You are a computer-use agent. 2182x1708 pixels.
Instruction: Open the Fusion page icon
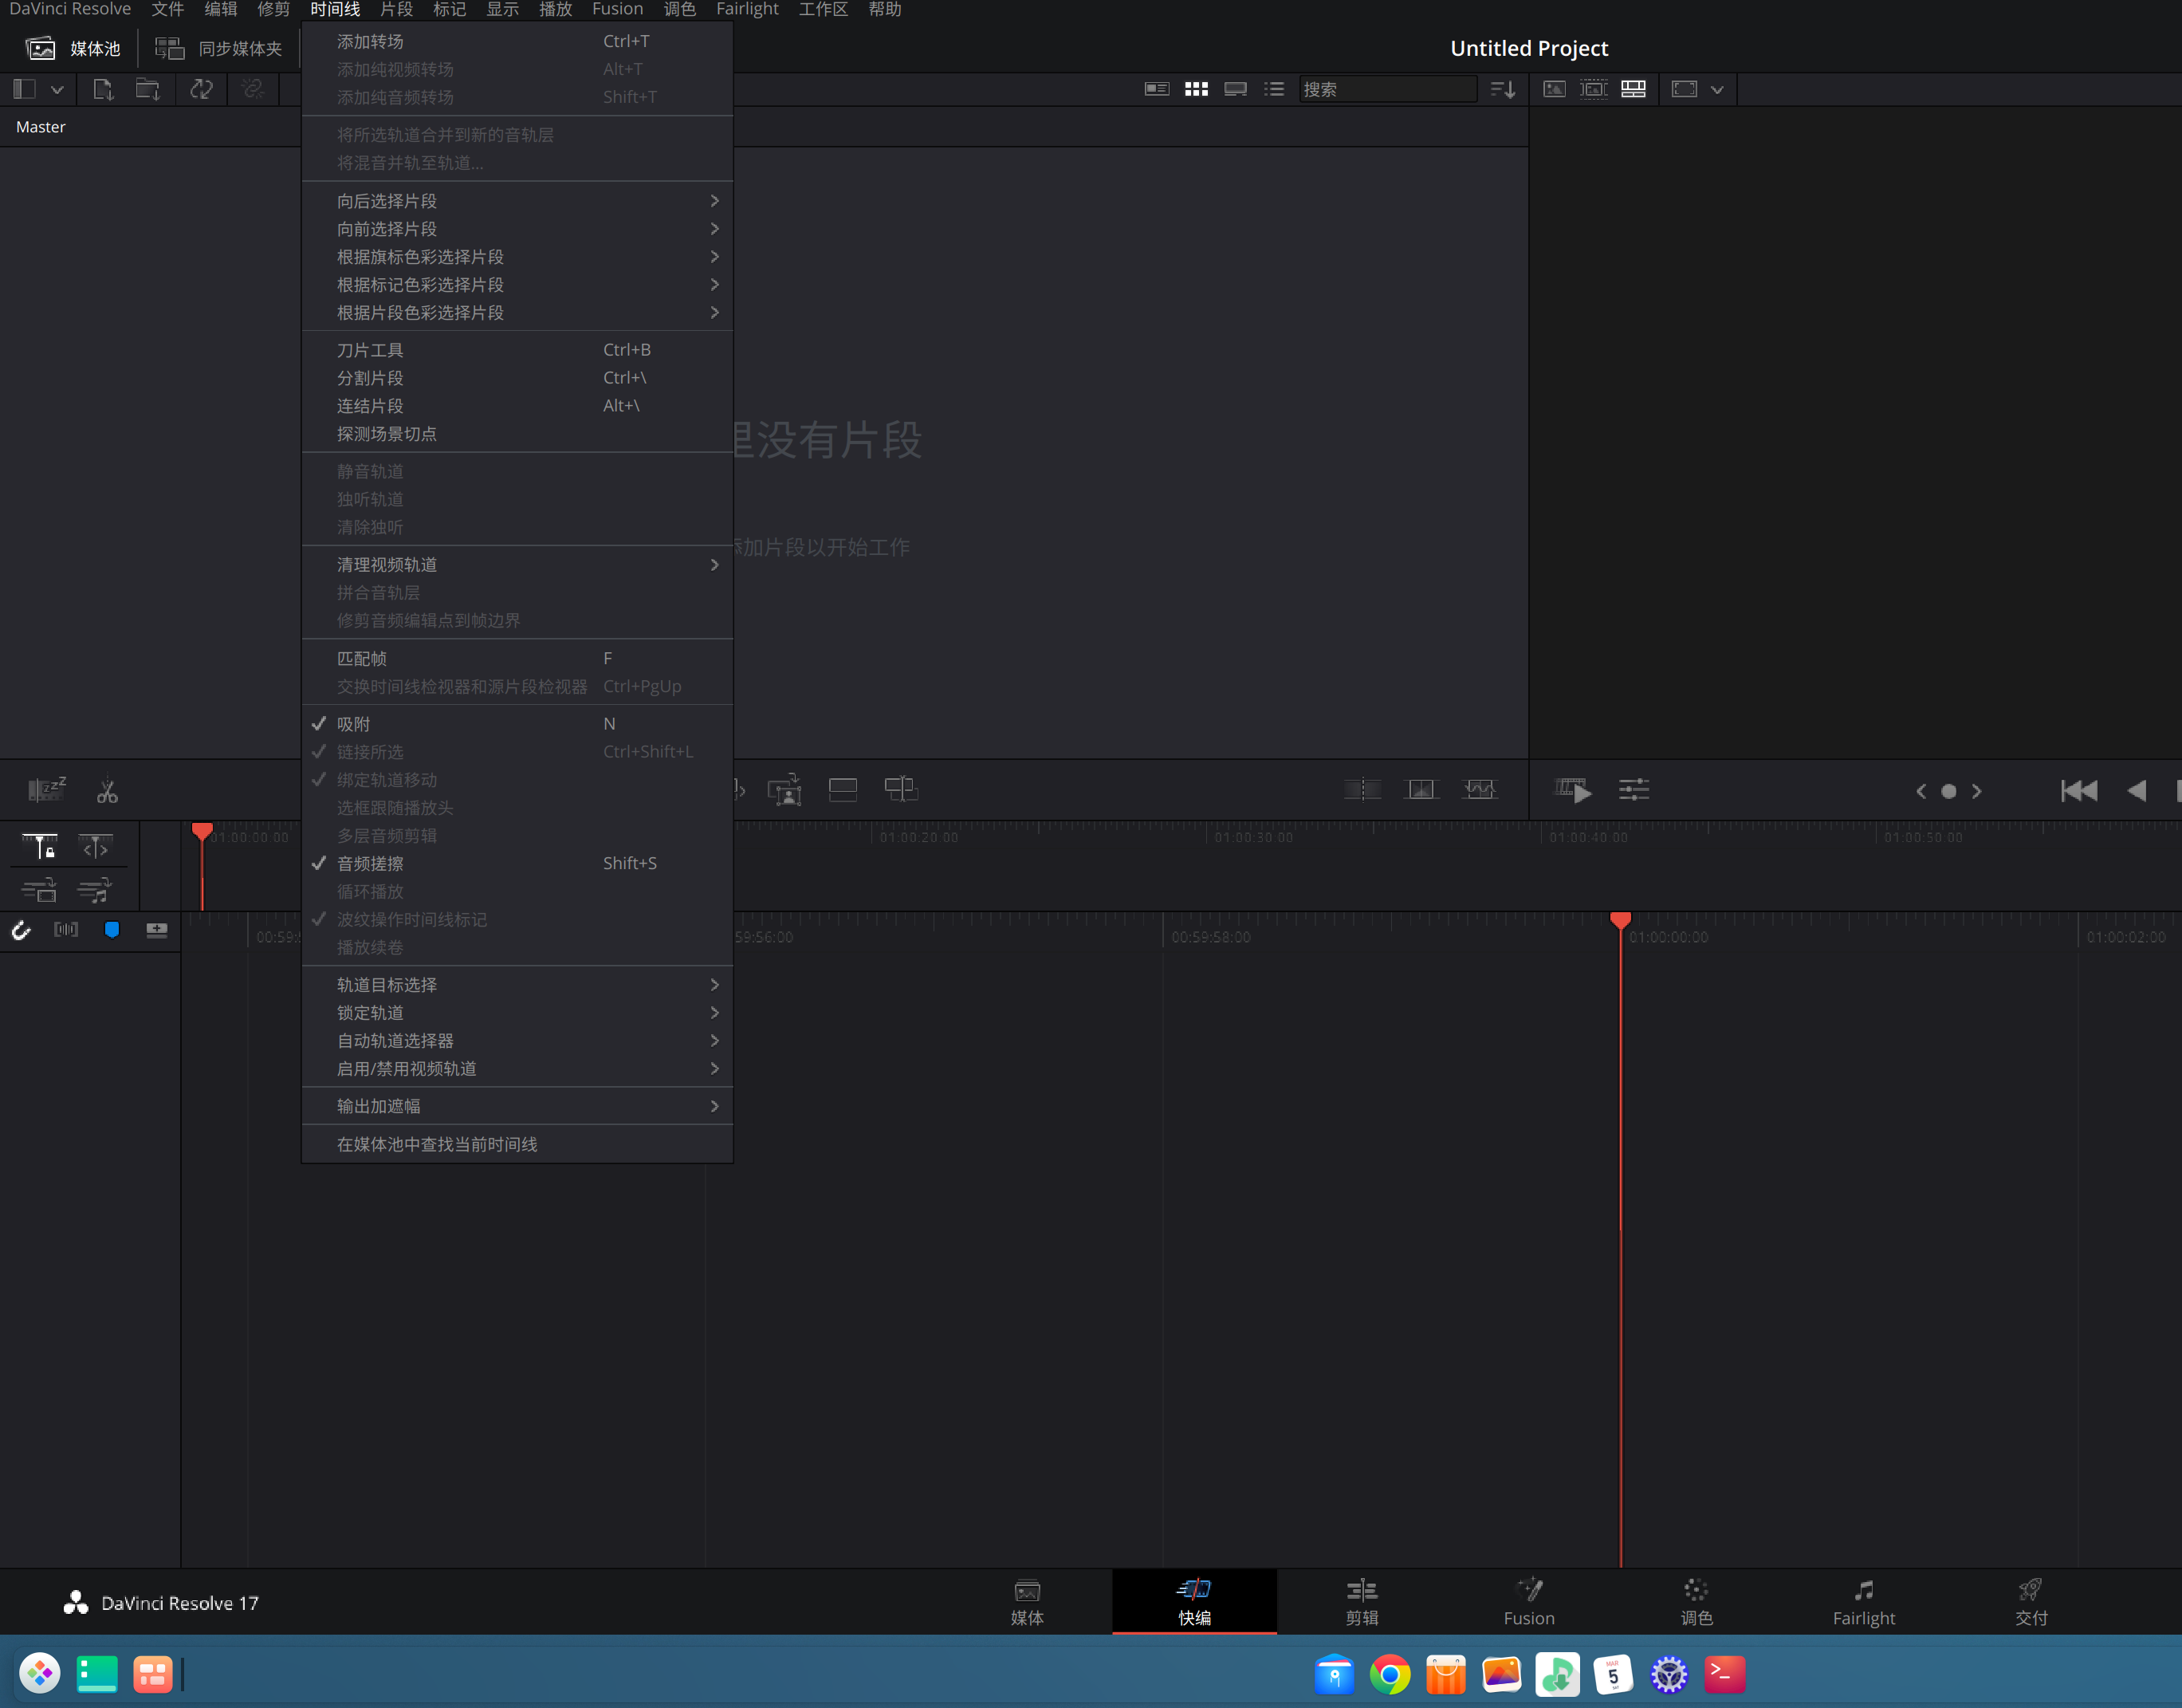click(x=1528, y=1601)
